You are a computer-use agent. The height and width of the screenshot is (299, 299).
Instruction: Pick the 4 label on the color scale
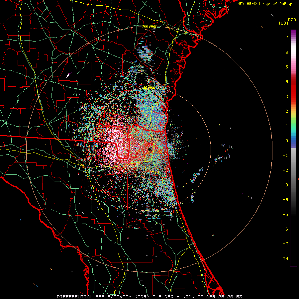pyautogui.click(x=287, y=82)
